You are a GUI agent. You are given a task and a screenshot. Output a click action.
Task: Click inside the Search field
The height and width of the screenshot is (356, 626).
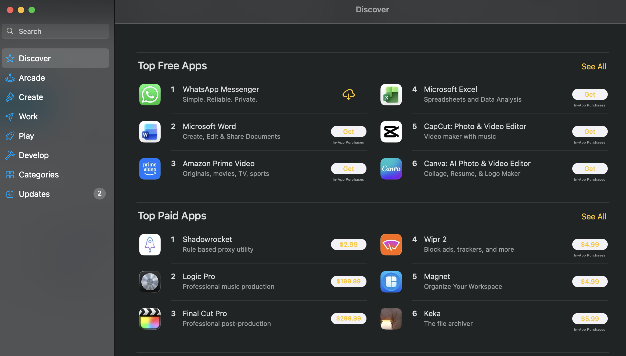point(55,31)
